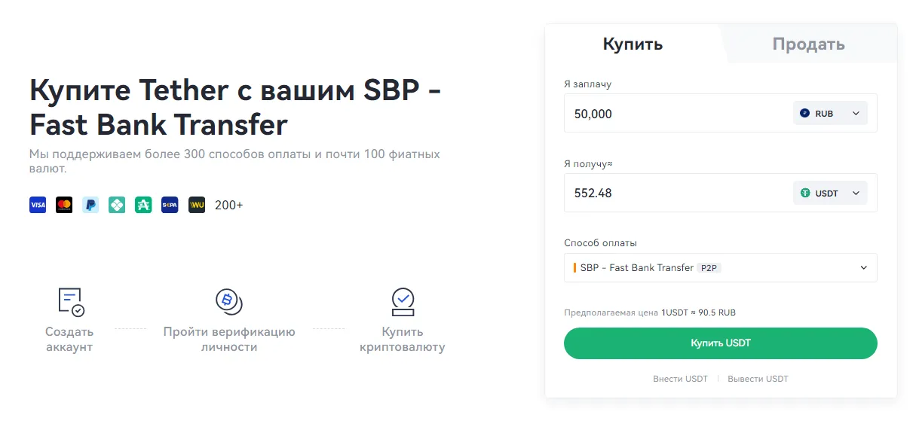Select the SEPA payment icon
Screen dimensions: 916x445
(170, 204)
